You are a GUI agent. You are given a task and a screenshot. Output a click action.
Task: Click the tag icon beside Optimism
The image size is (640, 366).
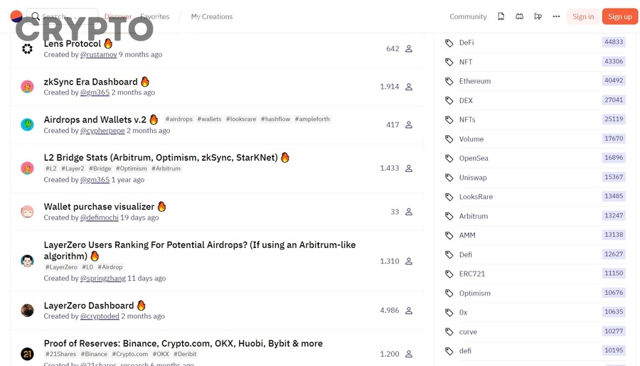coord(449,294)
